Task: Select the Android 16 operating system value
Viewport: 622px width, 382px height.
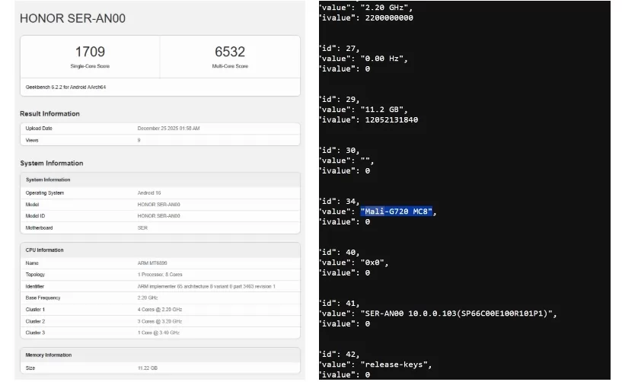Action: point(151,193)
